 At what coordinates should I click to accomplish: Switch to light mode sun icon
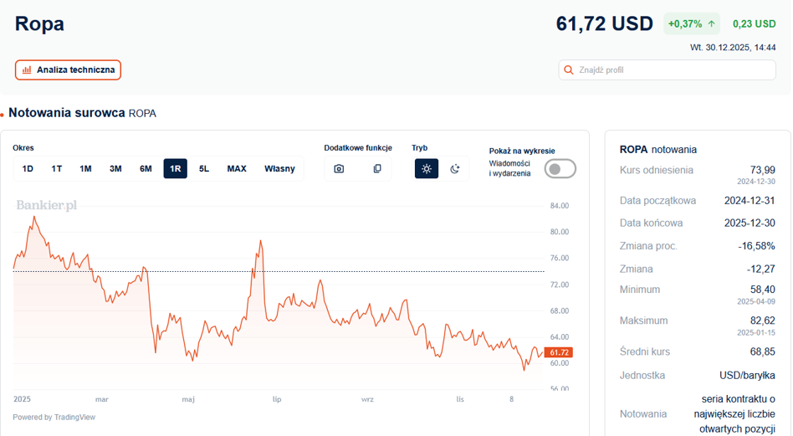pyautogui.click(x=427, y=169)
